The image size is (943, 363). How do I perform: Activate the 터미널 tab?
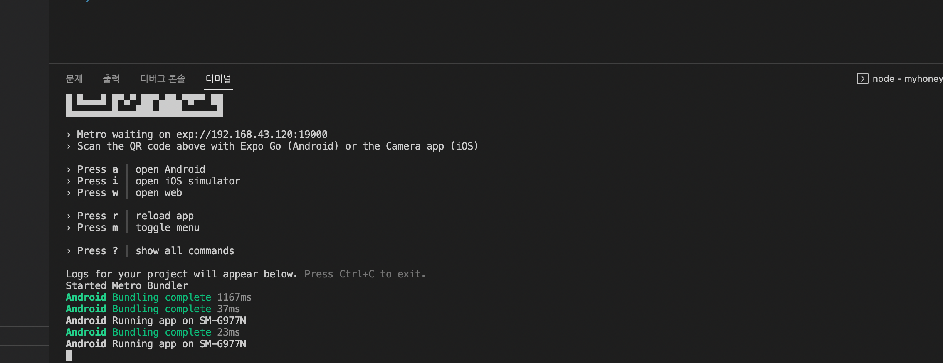[x=218, y=78]
